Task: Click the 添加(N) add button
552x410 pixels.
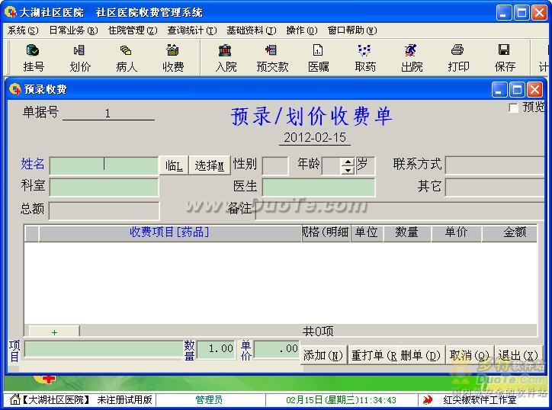Action: (x=323, y=355)
